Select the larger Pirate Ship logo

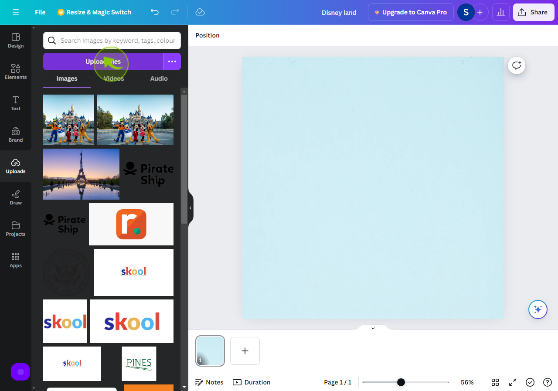[148, 174]
